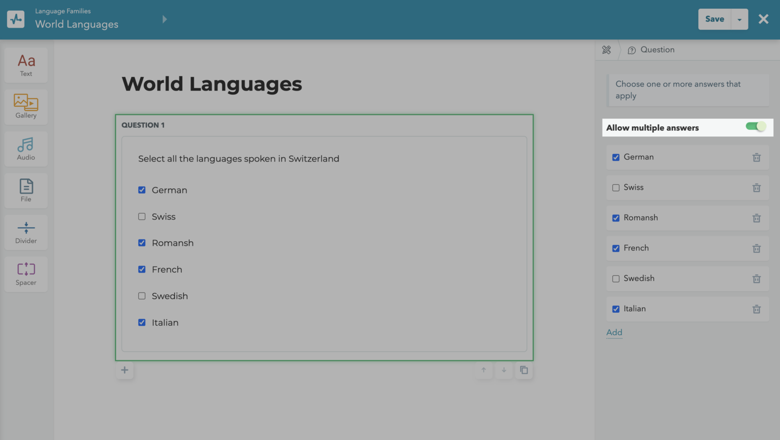Expand the arrow beside World Languages title
This screenshot has height=440, width=780.
(164, 20)
